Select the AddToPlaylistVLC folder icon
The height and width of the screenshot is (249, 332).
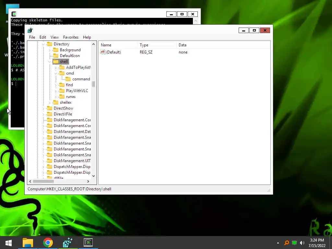(x=62, y=67)
